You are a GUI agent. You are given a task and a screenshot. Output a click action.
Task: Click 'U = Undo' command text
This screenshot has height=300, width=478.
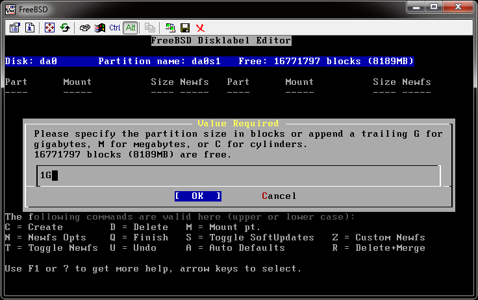133,248
